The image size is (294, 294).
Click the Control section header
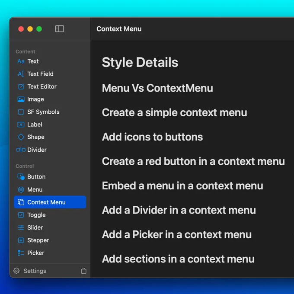tap(25, 166)
